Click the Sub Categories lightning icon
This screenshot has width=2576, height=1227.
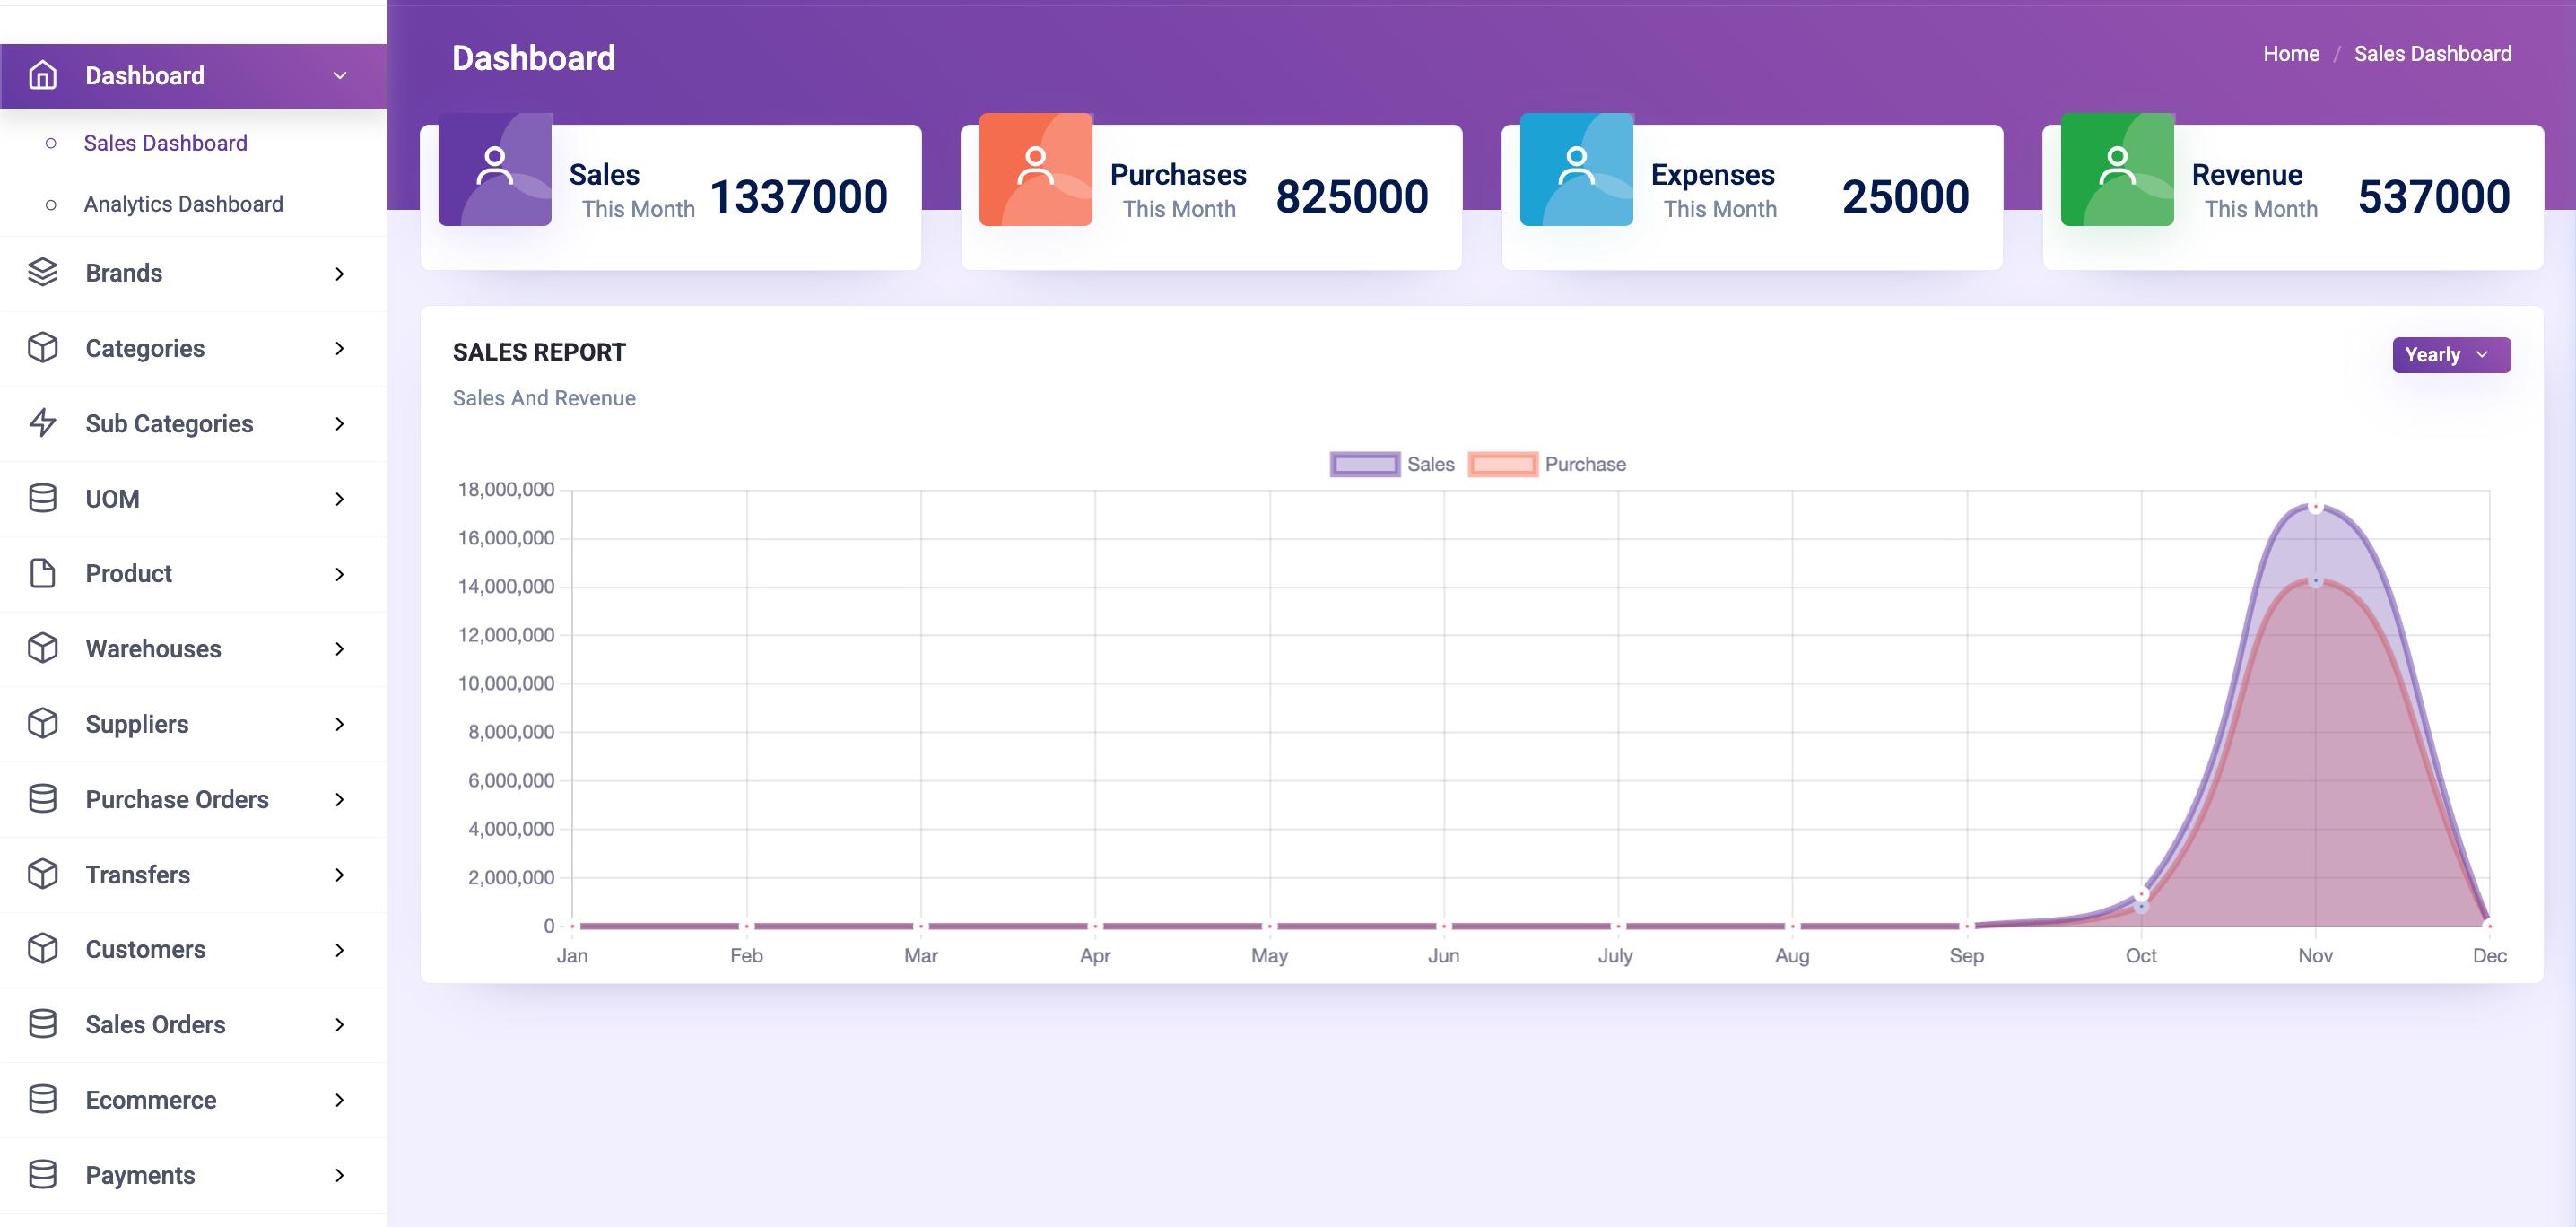click(42, 423)
